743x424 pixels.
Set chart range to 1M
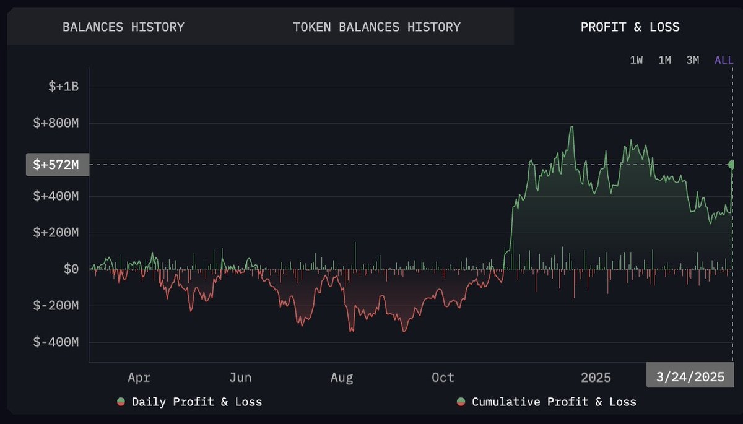(x=664, y=60)
